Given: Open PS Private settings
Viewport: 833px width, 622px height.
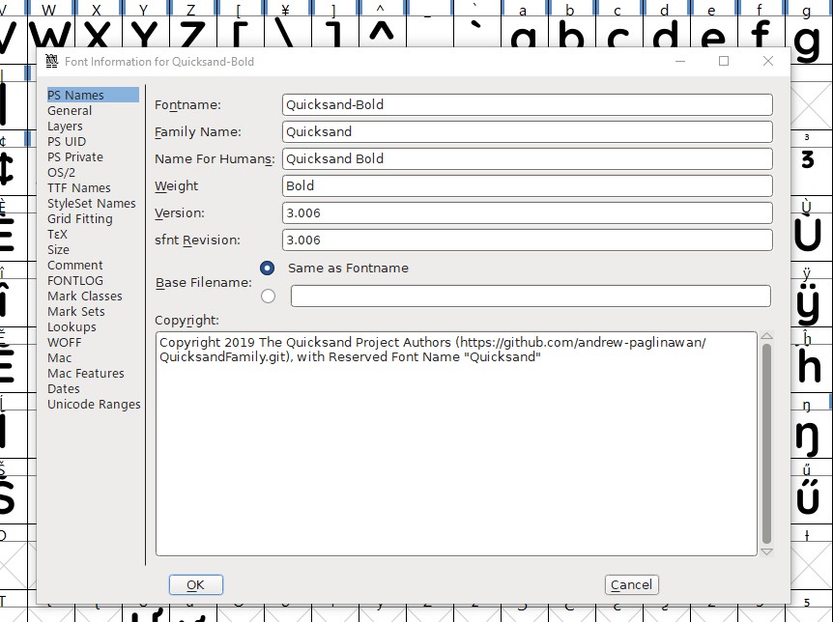Looking at the screenshot, I should click(75, 156).
